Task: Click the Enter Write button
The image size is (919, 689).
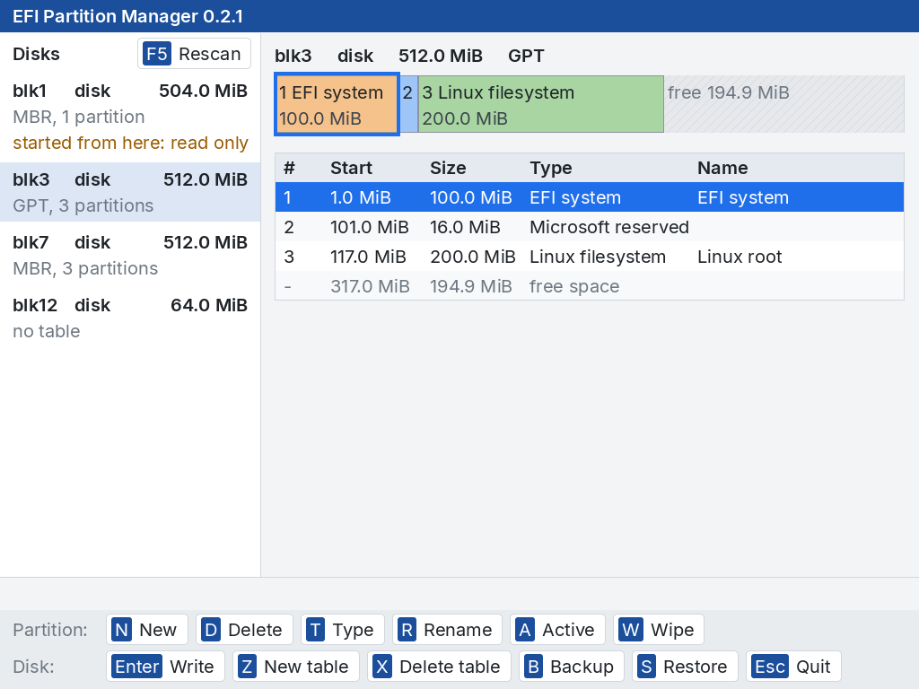Action: click(165, 667)
